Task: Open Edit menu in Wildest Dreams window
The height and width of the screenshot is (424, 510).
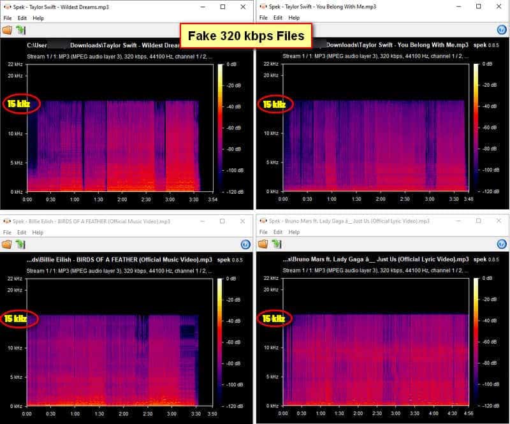Action: (22, 18)
